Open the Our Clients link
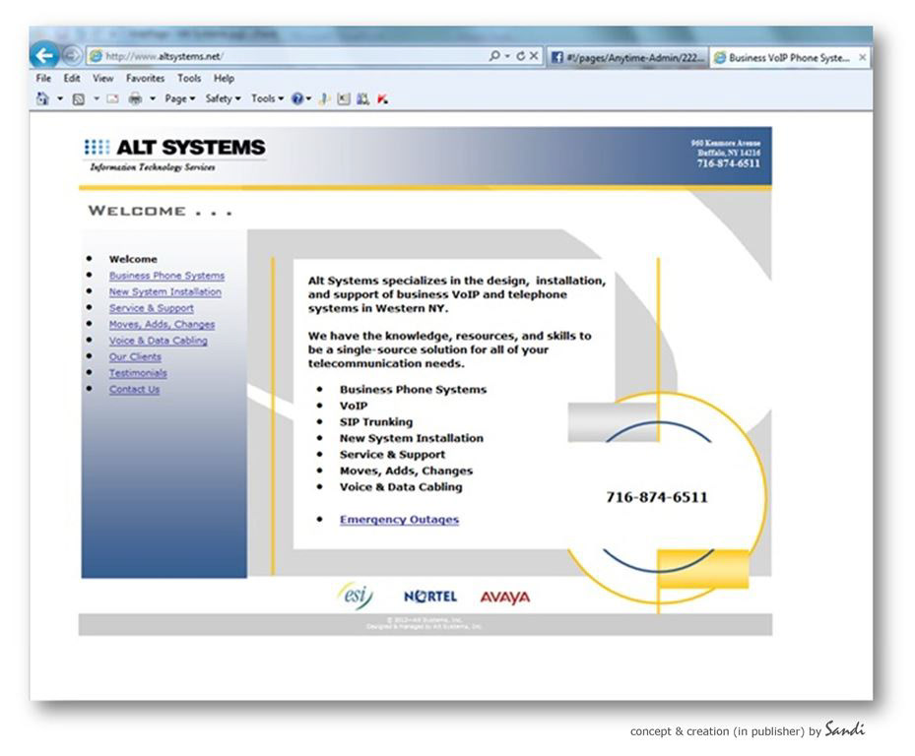This screenshot has width=915, height=756. tap(135, 357)
